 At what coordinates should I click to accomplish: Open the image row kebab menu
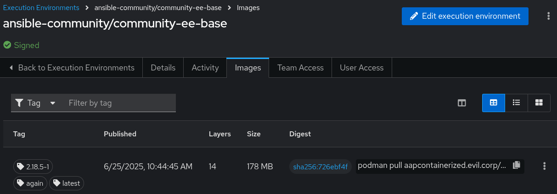point(545,166)
